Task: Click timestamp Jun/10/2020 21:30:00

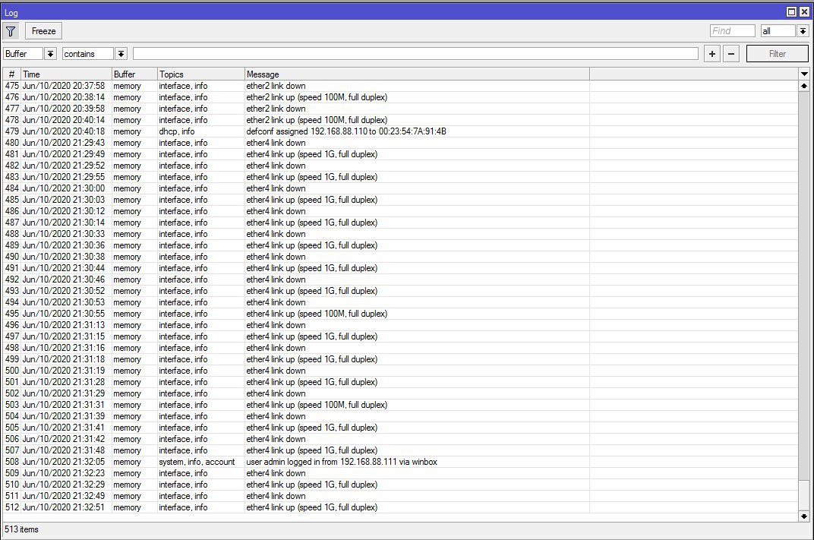Action: (63, 188)
